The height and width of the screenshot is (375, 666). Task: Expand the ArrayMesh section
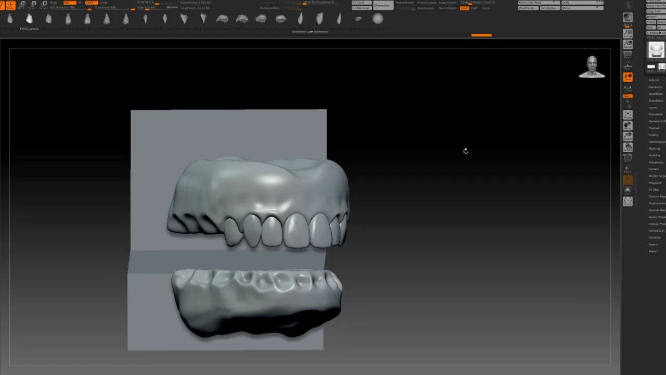pos(656,94)
